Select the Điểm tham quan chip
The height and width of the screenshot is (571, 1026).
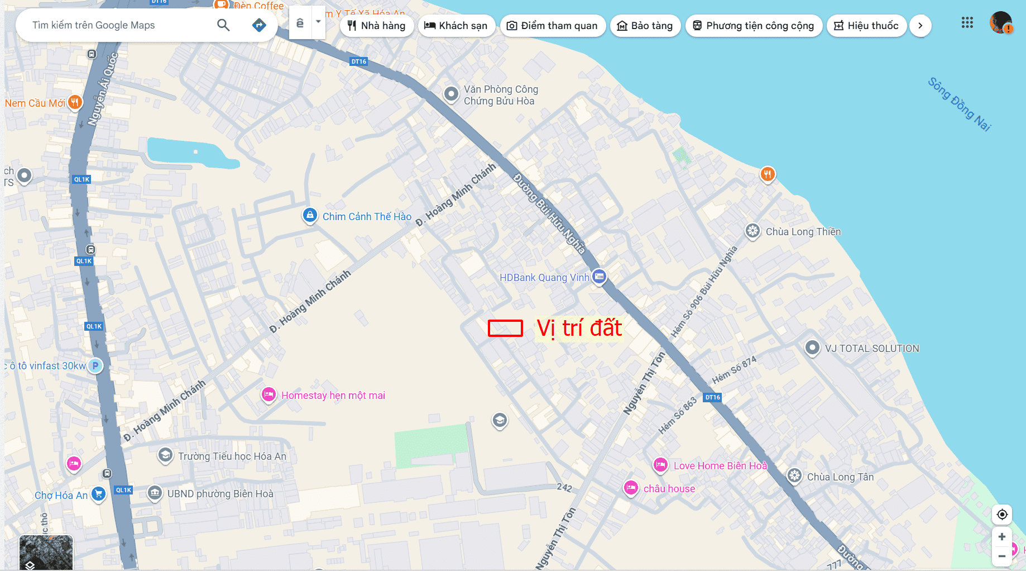tap(553, 26)
